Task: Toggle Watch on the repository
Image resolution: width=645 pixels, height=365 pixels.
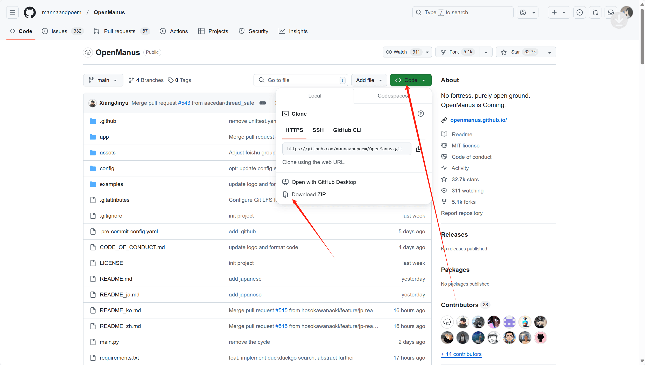Action: [407, 52]
